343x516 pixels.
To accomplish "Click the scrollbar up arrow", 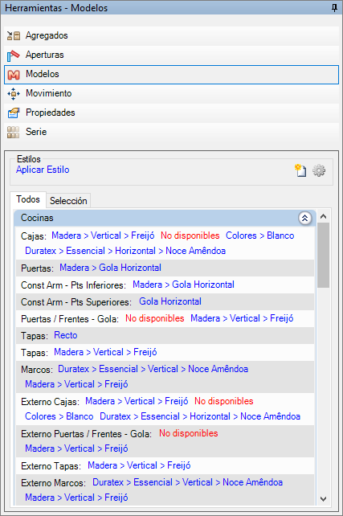I will [323, 216].
